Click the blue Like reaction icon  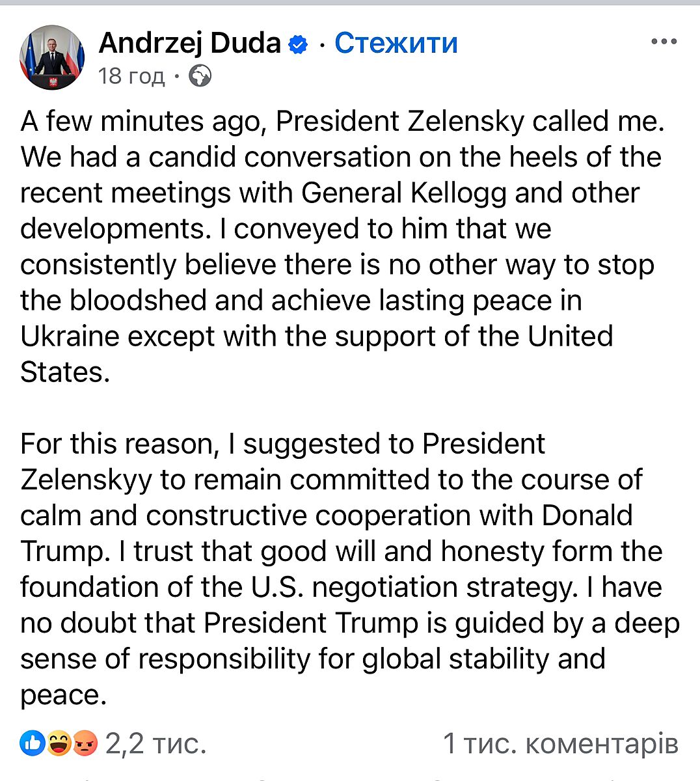point(33,743)
